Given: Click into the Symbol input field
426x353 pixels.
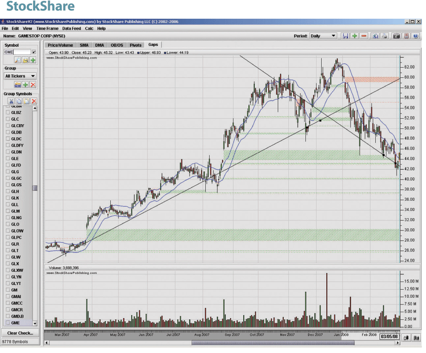Looking at the screenshot, I should [x=17, y=52].
